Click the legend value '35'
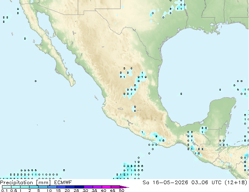 coord(94,190)
